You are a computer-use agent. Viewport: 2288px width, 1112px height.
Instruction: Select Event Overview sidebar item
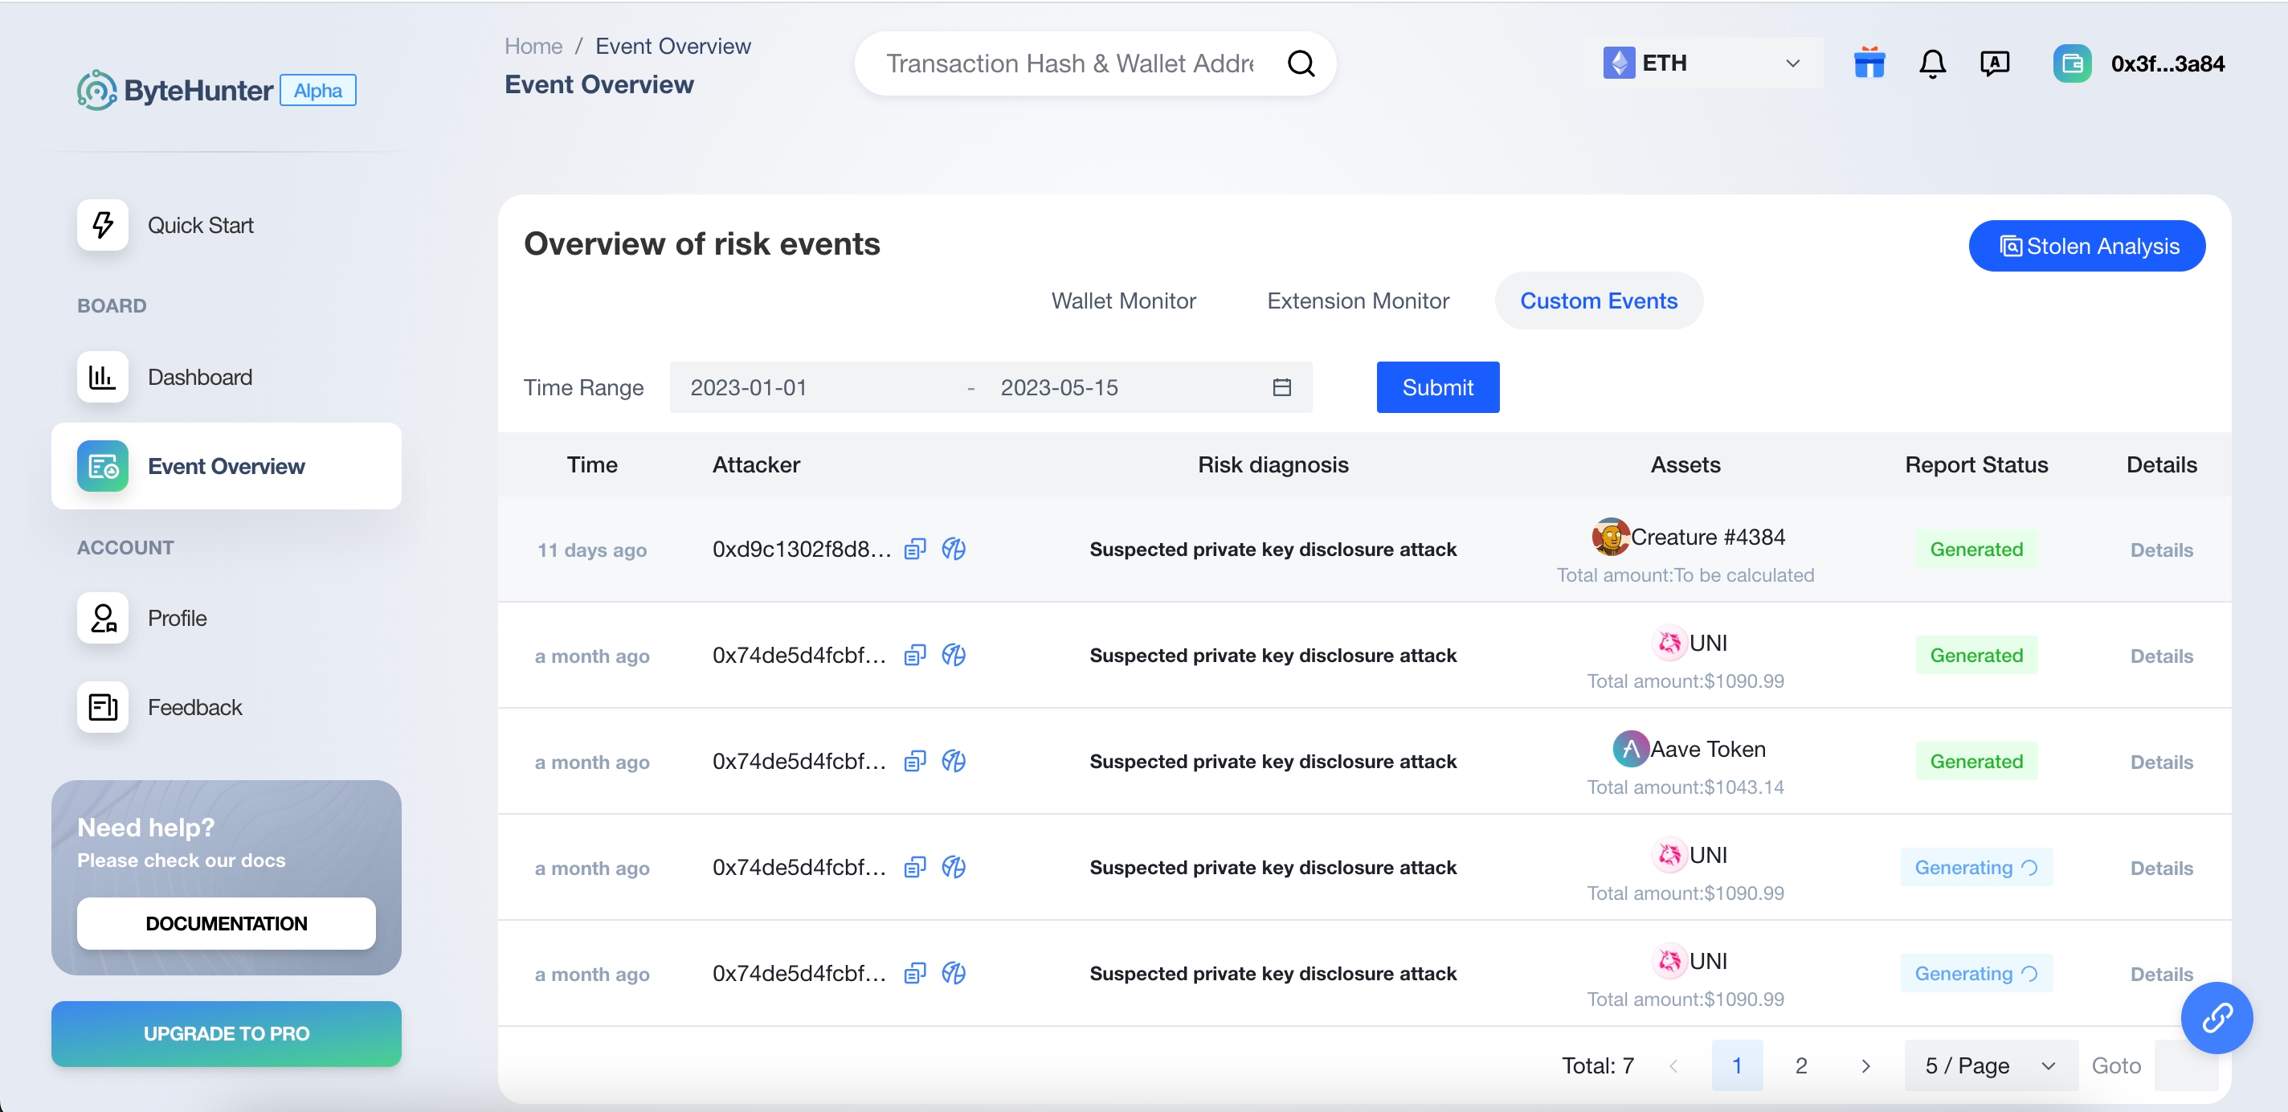point(226,466)
